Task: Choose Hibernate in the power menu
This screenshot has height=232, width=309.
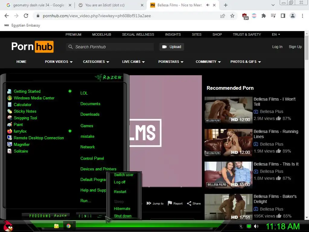Action: [122, 209]
